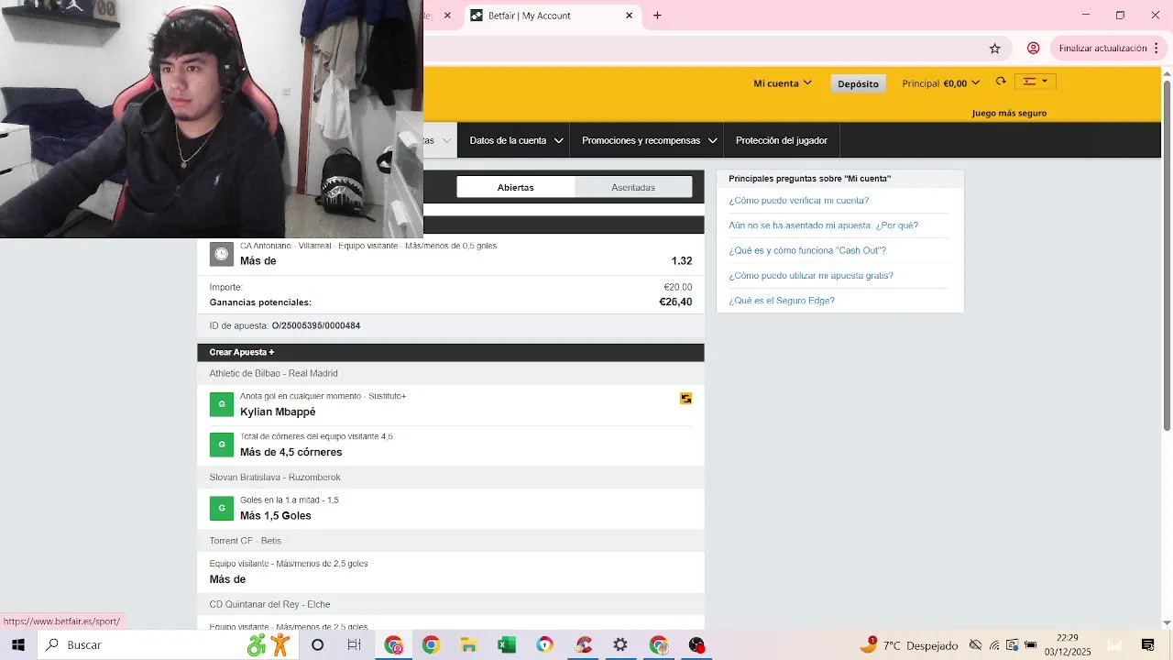Image resolution: width=1173 pixels, height=660 pixels.
Task: Expand the Mi cuenta dropdown
Action: pos(782,83)
